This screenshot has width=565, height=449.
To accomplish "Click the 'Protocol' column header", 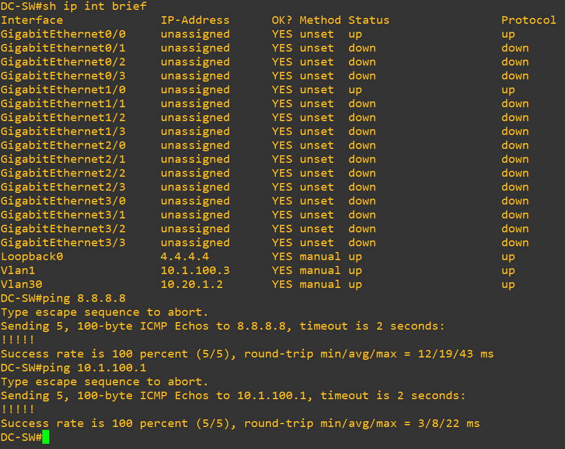I will tap(528, 20).
